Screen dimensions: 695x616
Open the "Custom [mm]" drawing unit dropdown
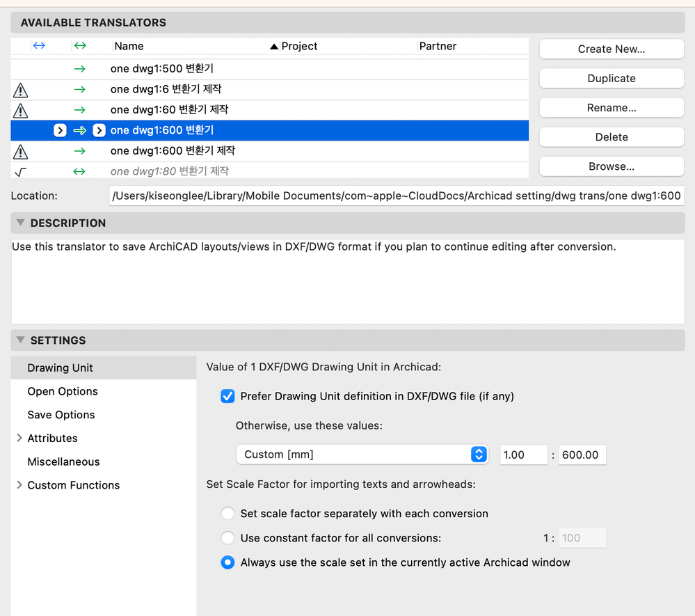click(x=478, y=455)
